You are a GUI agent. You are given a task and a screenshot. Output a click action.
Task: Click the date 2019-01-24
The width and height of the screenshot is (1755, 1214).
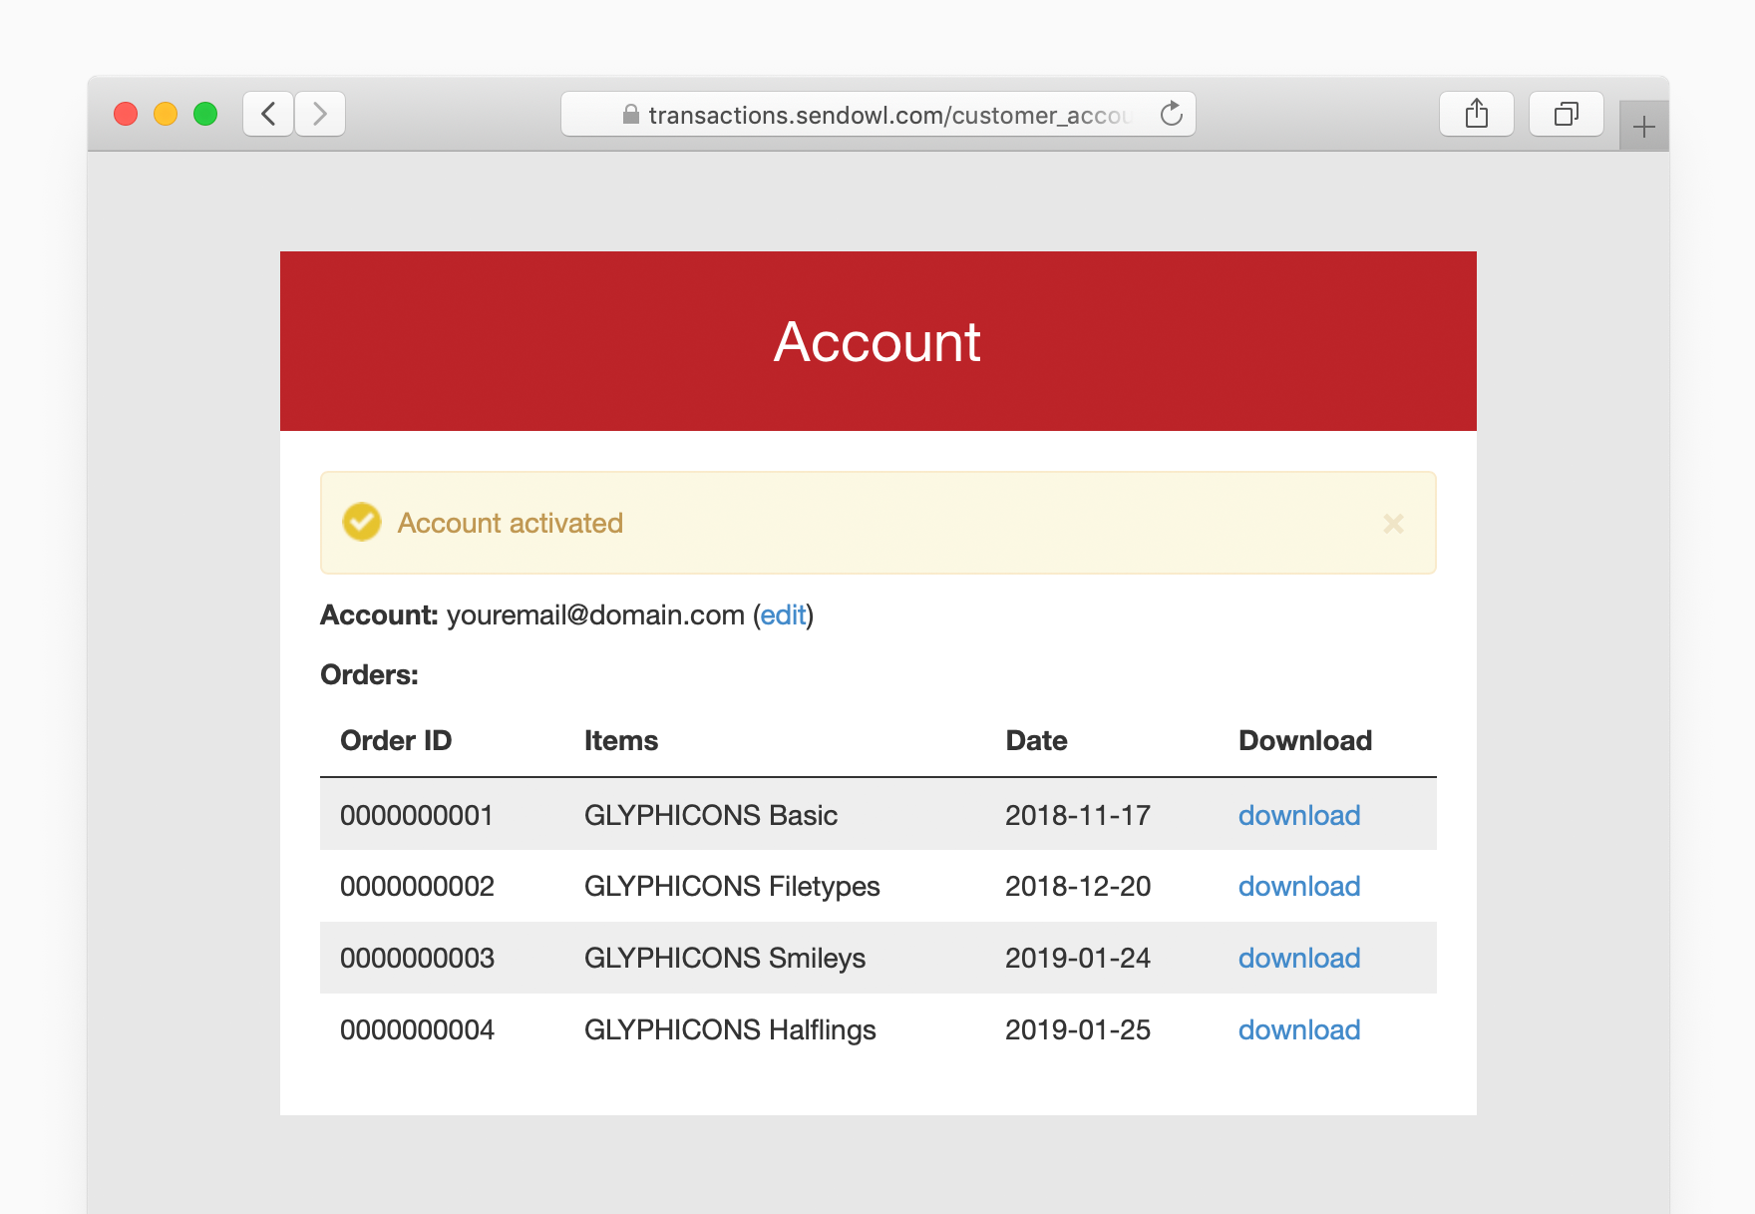coord(1078,958)
